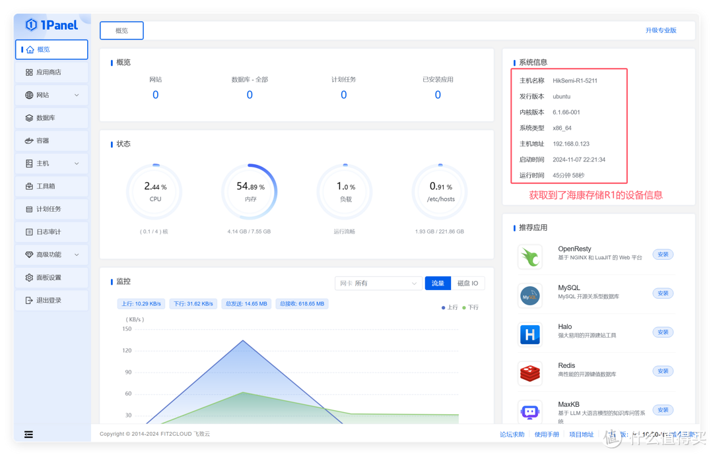Toggle the 上行 series in chart legend
Viewport: 713px width, 455px height.
point(450,307)
